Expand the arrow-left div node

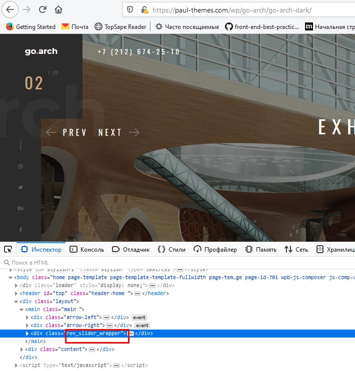(27, 318)
